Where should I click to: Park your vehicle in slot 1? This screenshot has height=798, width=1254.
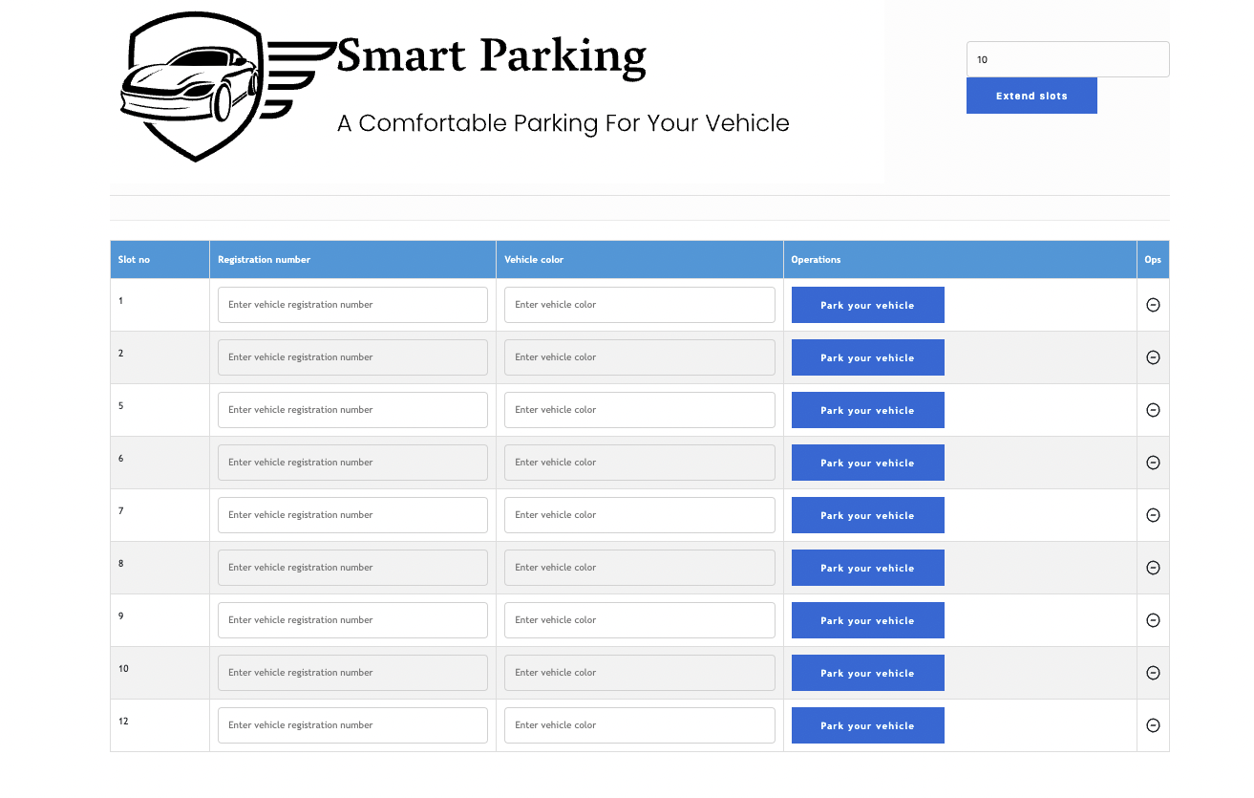[867, 305]
